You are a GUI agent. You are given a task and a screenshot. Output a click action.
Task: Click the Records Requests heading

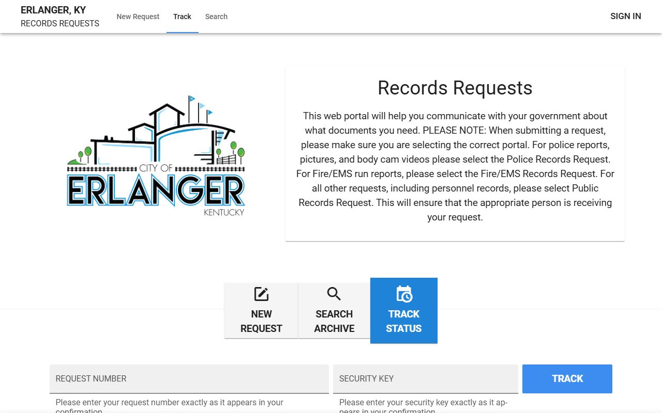(x=455, y=88)
